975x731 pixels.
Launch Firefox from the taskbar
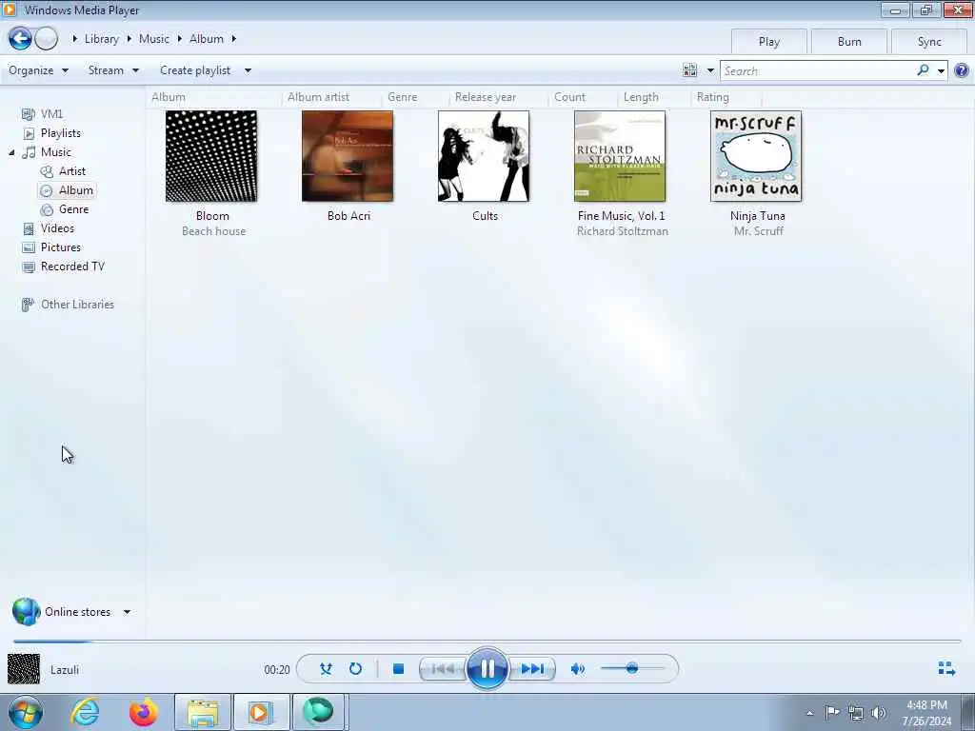144,712
